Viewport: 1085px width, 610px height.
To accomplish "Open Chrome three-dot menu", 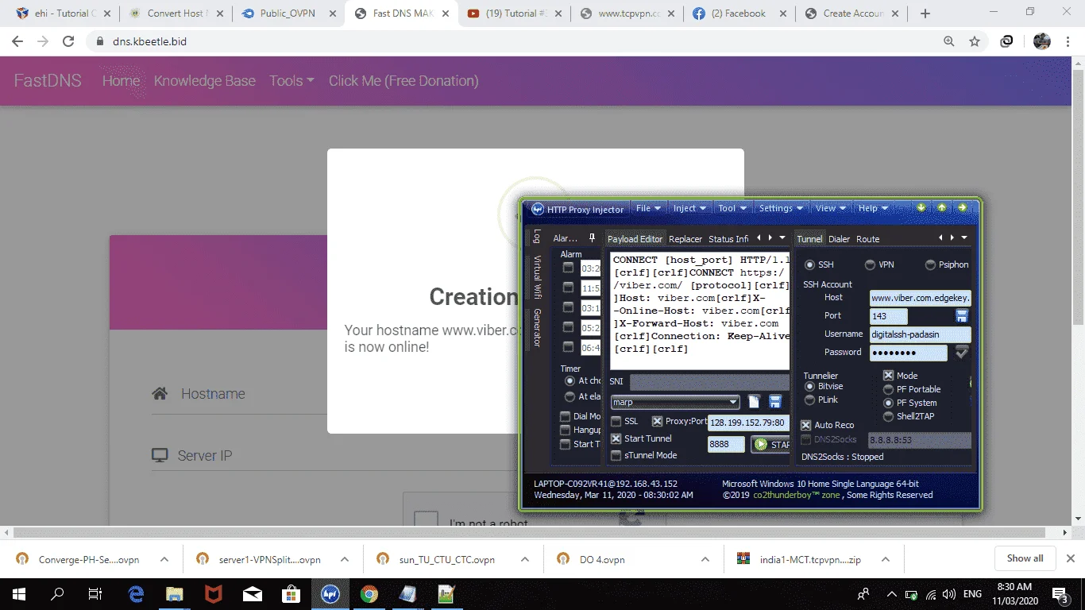I will [x=1069, y=41].
